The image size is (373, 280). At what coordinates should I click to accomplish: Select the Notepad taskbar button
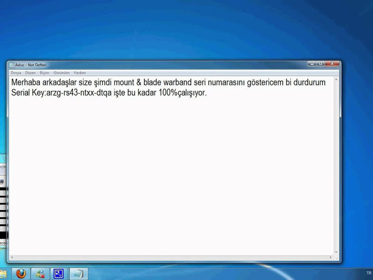pos(79,274)
